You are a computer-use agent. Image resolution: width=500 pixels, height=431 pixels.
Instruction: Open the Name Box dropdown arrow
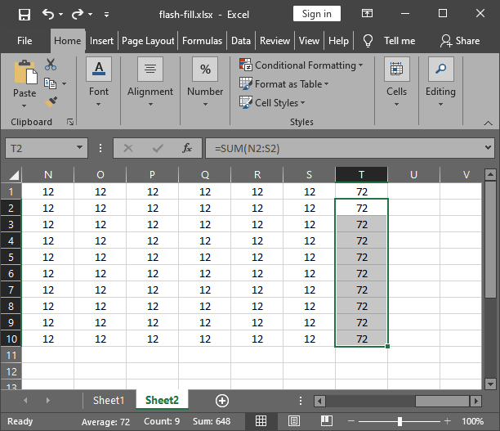tap(80, 148)
